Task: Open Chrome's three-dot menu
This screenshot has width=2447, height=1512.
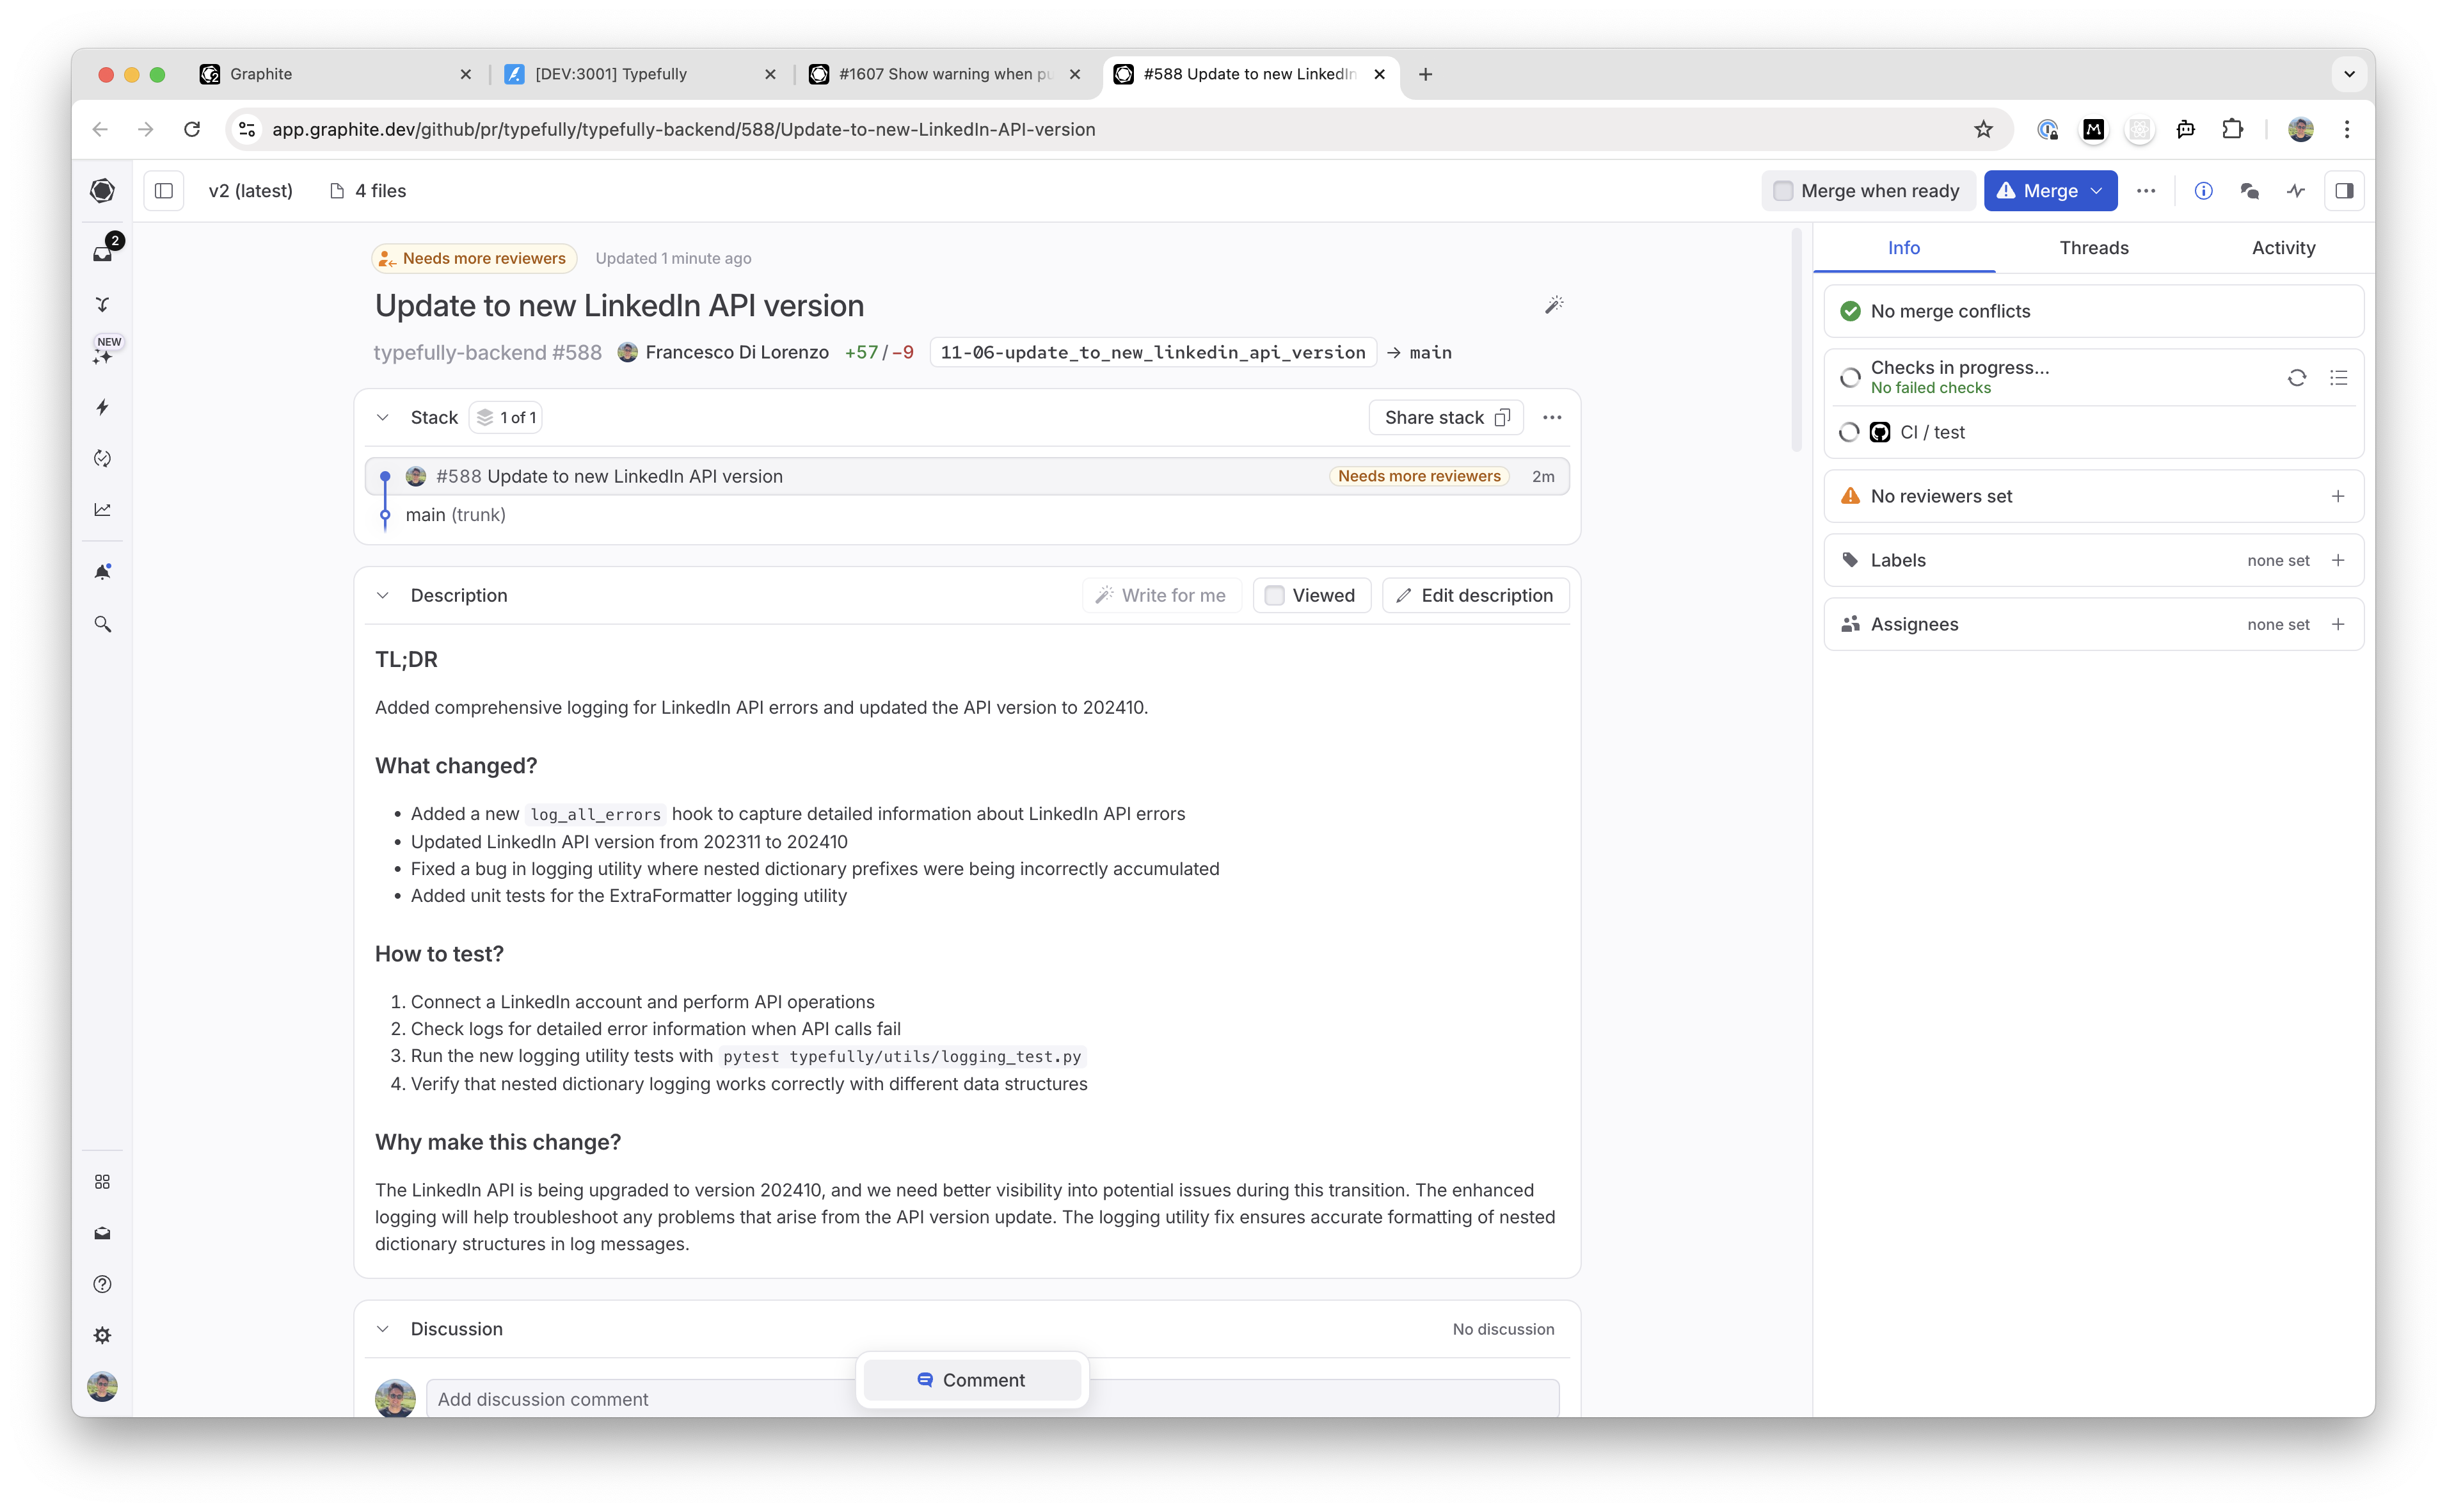Action: (x=2347, y=129)
